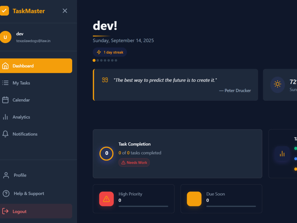Click the red High Priority alert icon

point(106,199)
